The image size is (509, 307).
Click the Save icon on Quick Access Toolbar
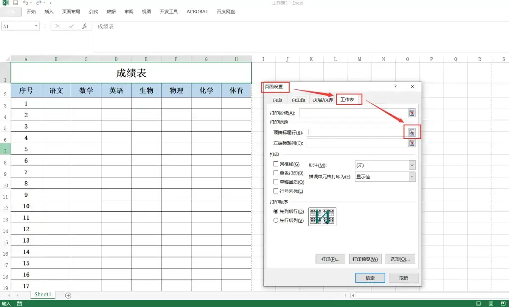point(16,3)
